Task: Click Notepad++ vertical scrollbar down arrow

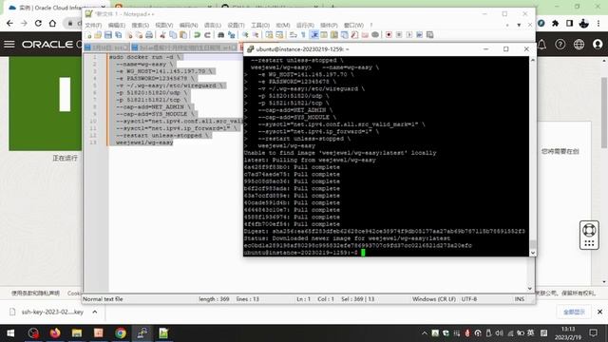Action: (x=530, y=289)
